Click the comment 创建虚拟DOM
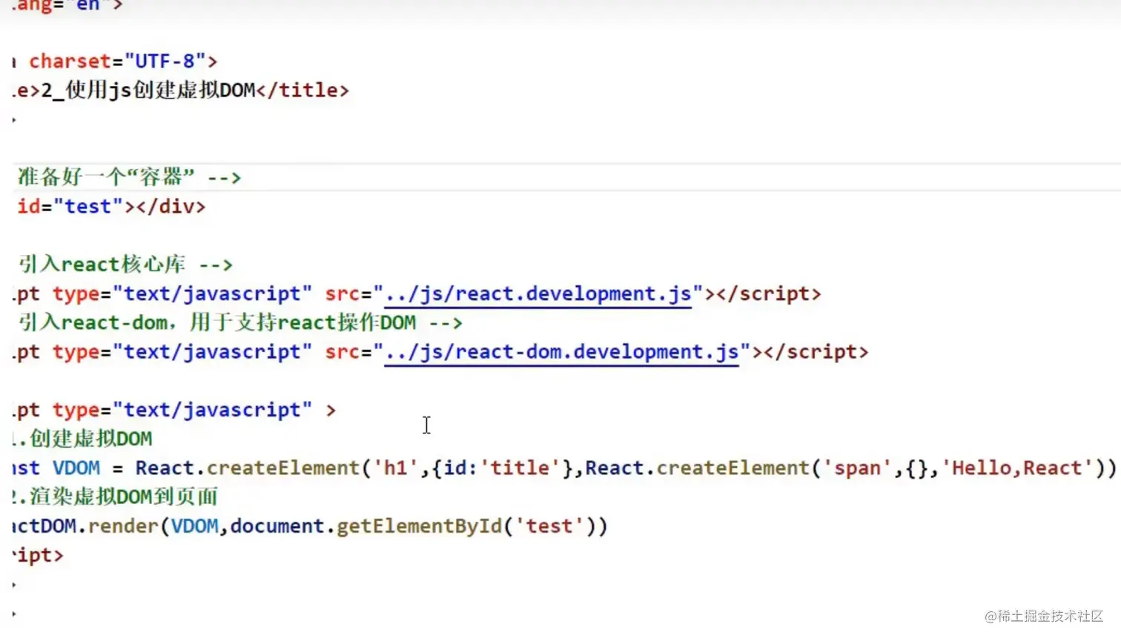Screen dimensions: 1121x641 click(90, 439)
